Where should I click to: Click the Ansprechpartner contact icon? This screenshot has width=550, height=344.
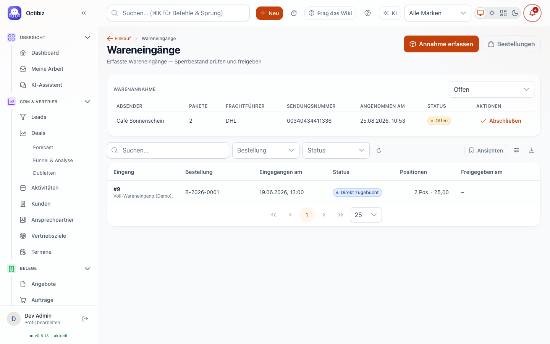tap(23, 220)
